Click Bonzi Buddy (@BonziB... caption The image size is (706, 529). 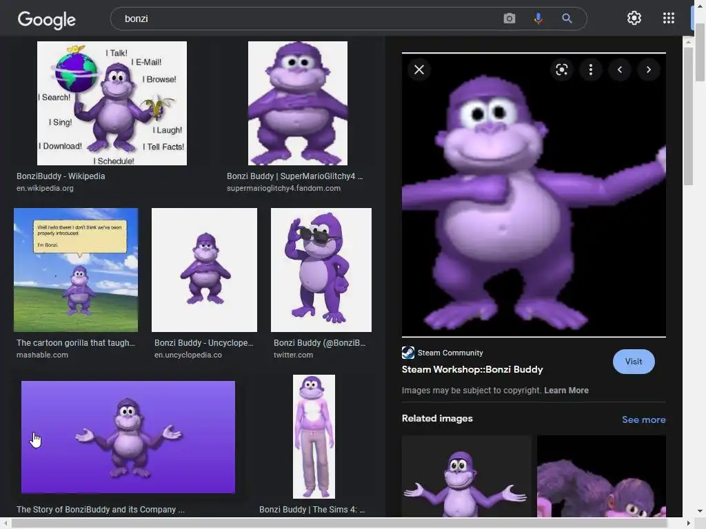[320, 343]
